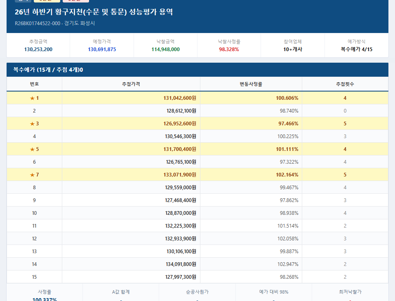Click the rate 98.740%
Viewport: 395px width, 301px height.
click(289, 111)
